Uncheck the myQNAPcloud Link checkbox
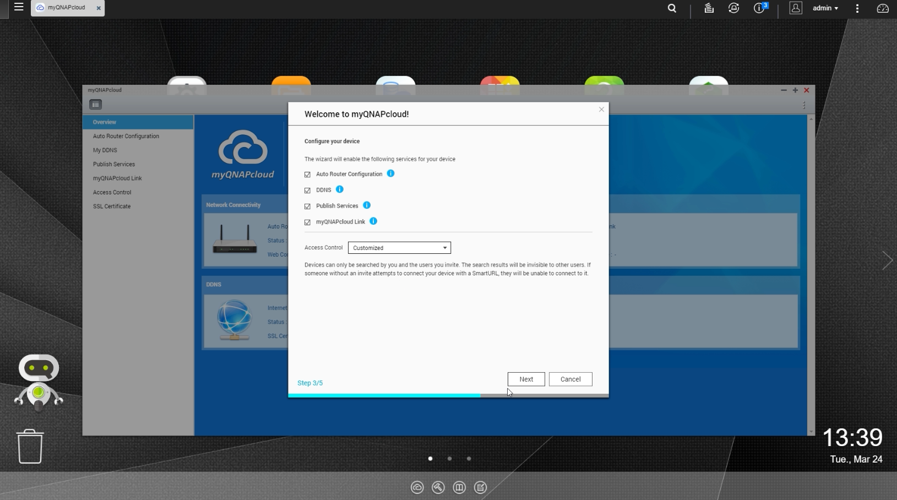Screen dimensions: 897x500 (307, 222)
